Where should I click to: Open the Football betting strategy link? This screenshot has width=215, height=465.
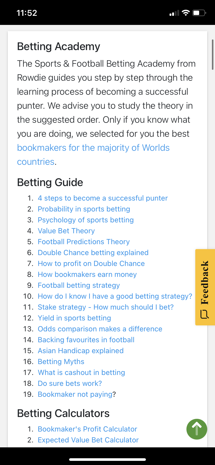[79, 285]
